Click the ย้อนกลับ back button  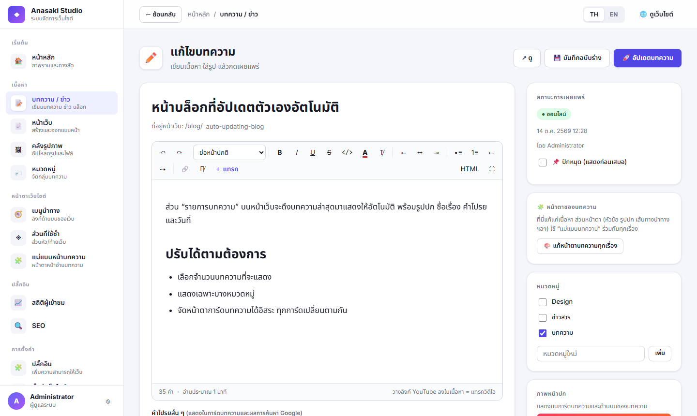[161, 15]
